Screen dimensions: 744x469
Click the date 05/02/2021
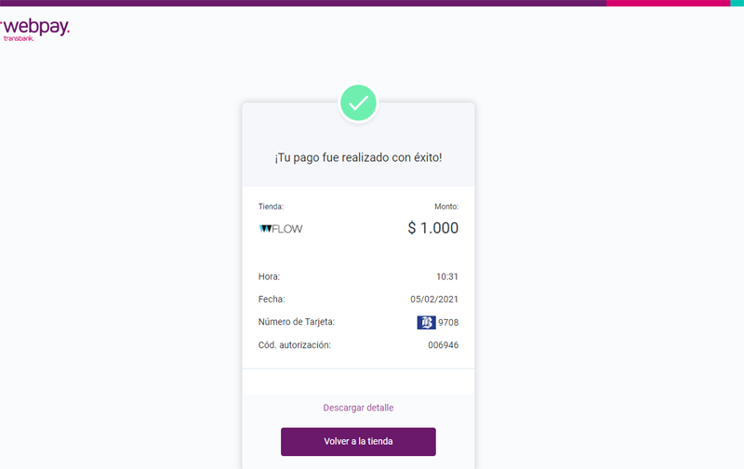[x=434, y=300]
